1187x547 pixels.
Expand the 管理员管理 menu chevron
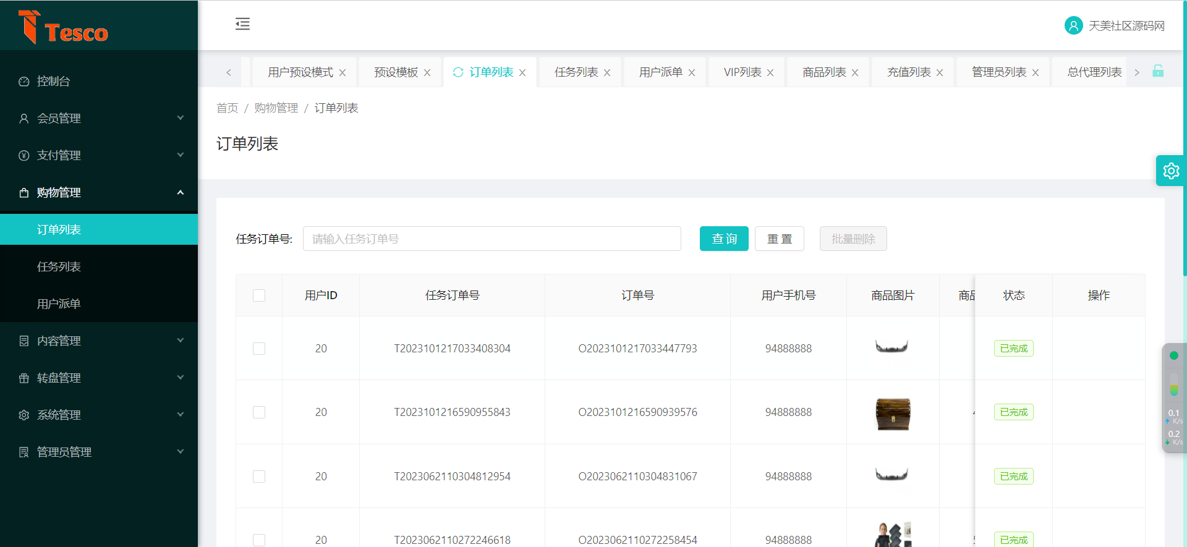(x=181, y=451)
